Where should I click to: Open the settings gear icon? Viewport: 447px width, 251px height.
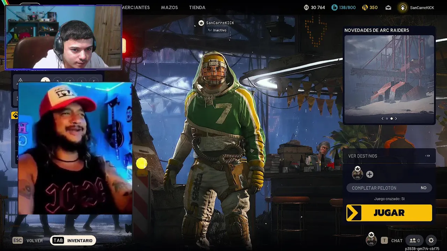(x=431, y=240)
